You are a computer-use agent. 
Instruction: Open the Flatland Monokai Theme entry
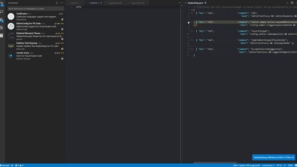[36, 36]
